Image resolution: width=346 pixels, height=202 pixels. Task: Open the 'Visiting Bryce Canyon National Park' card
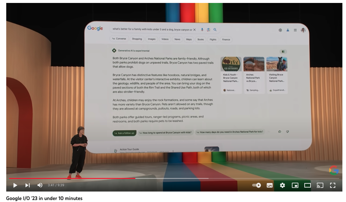click(277, 75)
